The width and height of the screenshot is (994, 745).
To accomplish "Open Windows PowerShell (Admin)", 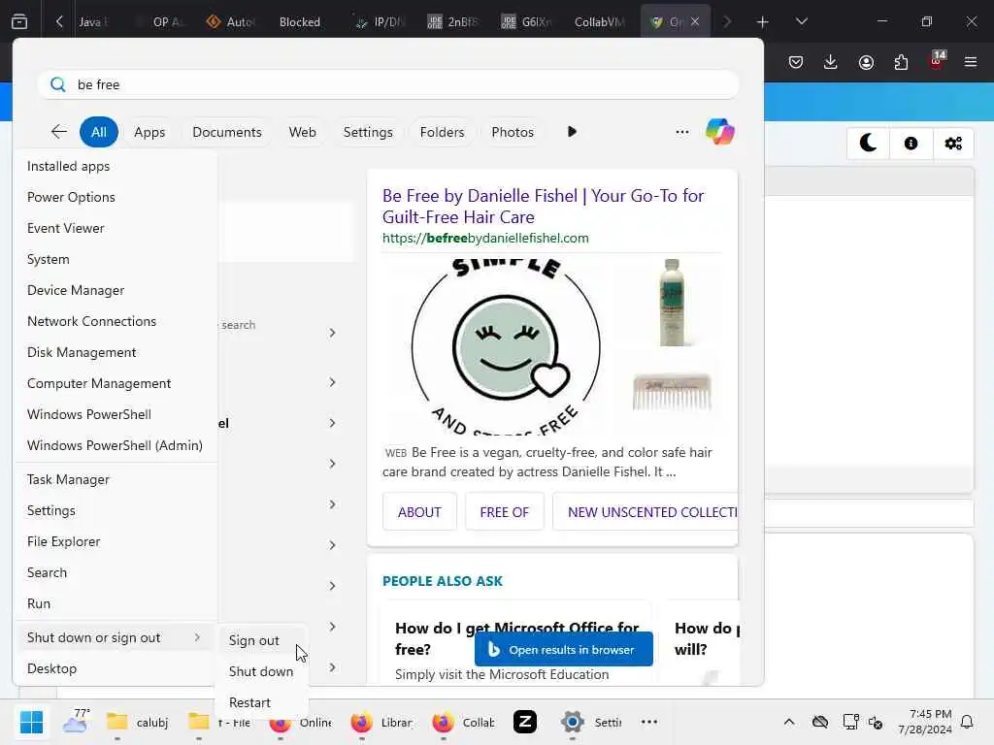I will coord(116,445).
